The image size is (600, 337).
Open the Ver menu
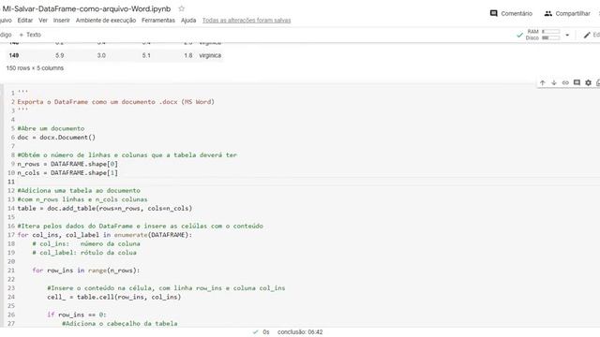(43, 21)
